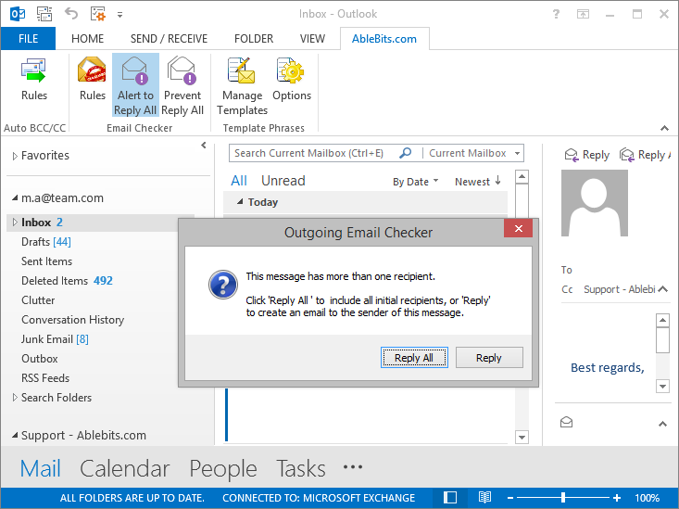The width and height of the screenshot is (679, 509).
Task: Click Reply All in reading pane
Action: 646,155
